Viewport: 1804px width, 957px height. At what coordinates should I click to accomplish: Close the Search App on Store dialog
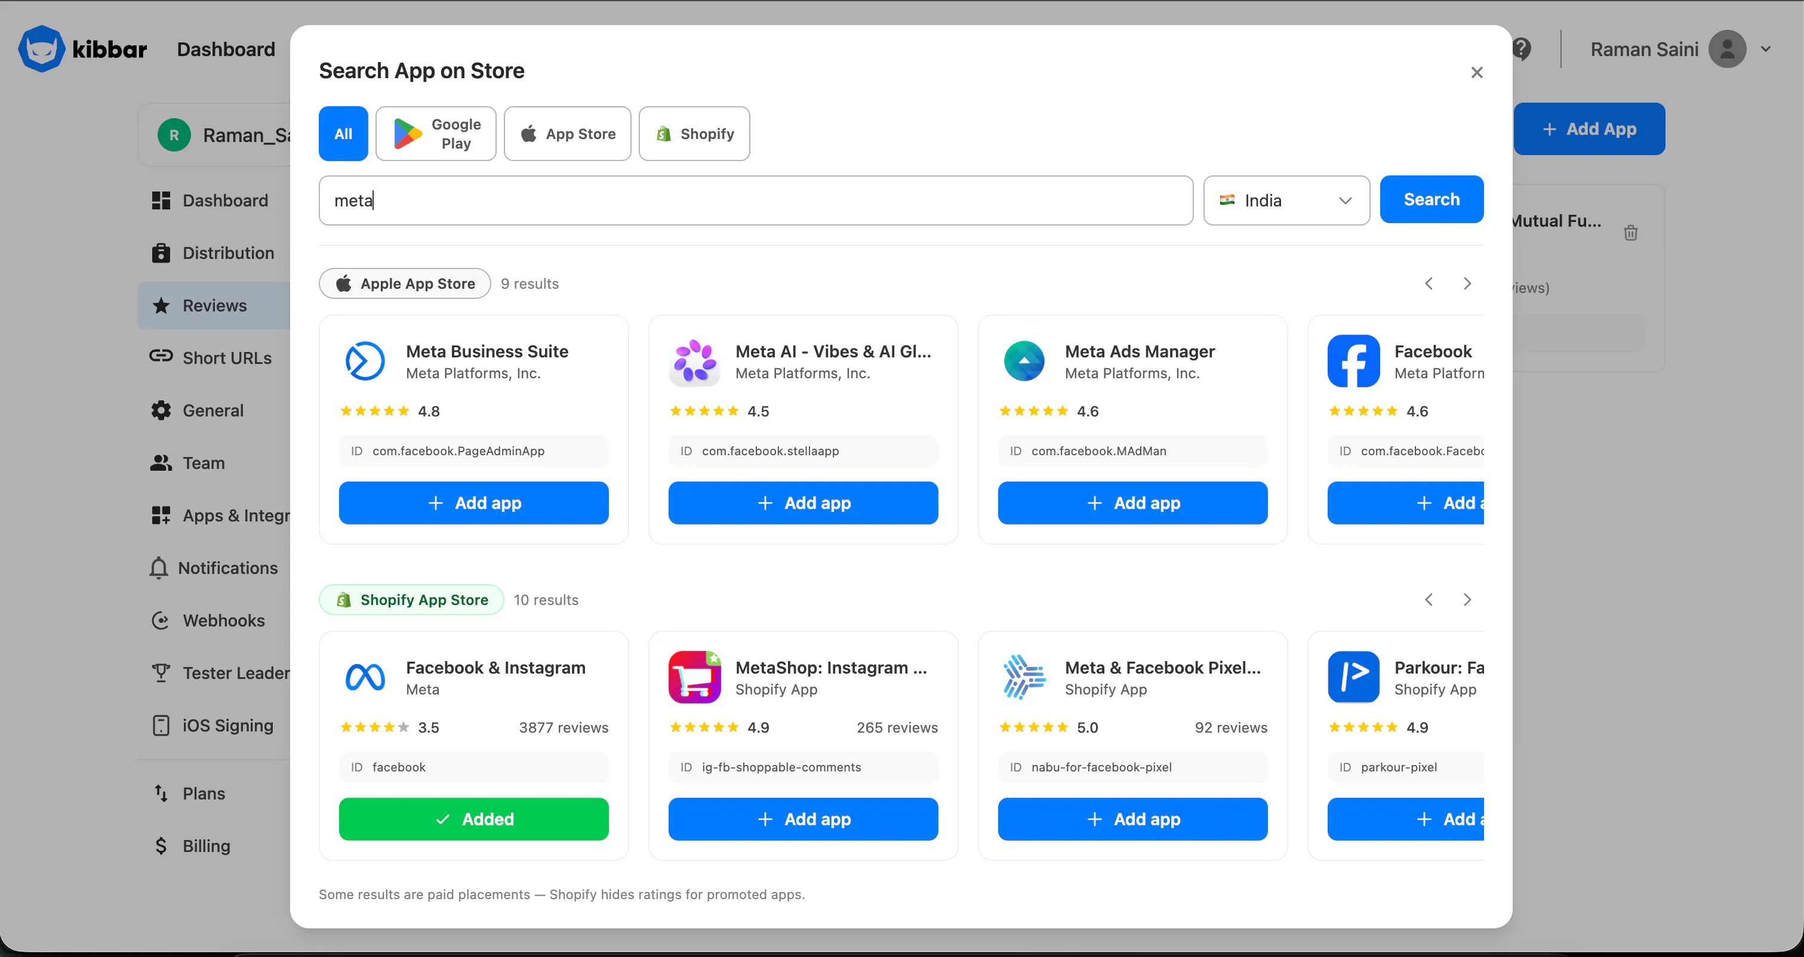click(x=1477, y=72)
